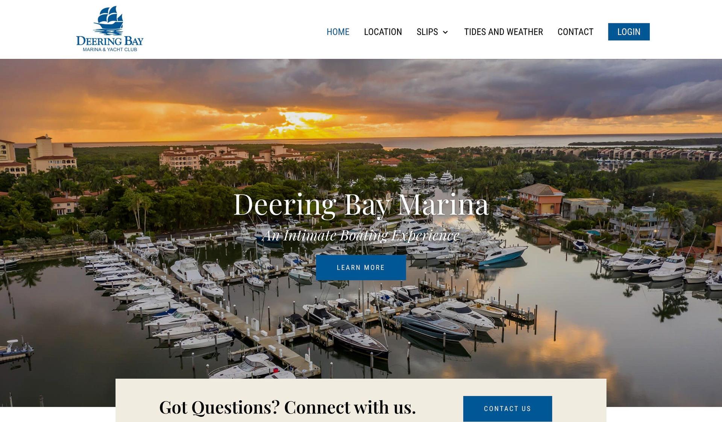Click the tall beige tower building at left
Image resolution: width=722 pixels, height=422 pixels.
52,153
